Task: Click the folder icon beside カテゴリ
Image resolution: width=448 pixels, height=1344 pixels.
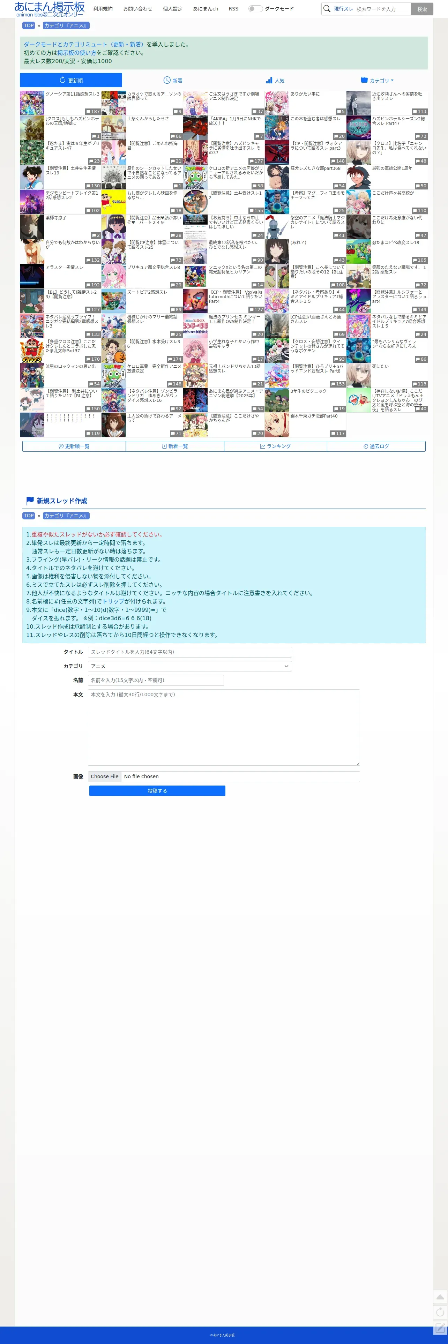Action: pyautogui.click(x=364, y=80)
